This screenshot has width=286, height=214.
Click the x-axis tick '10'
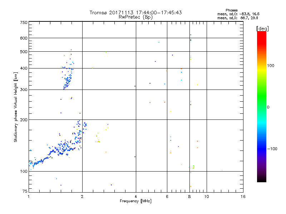point(207,197)
